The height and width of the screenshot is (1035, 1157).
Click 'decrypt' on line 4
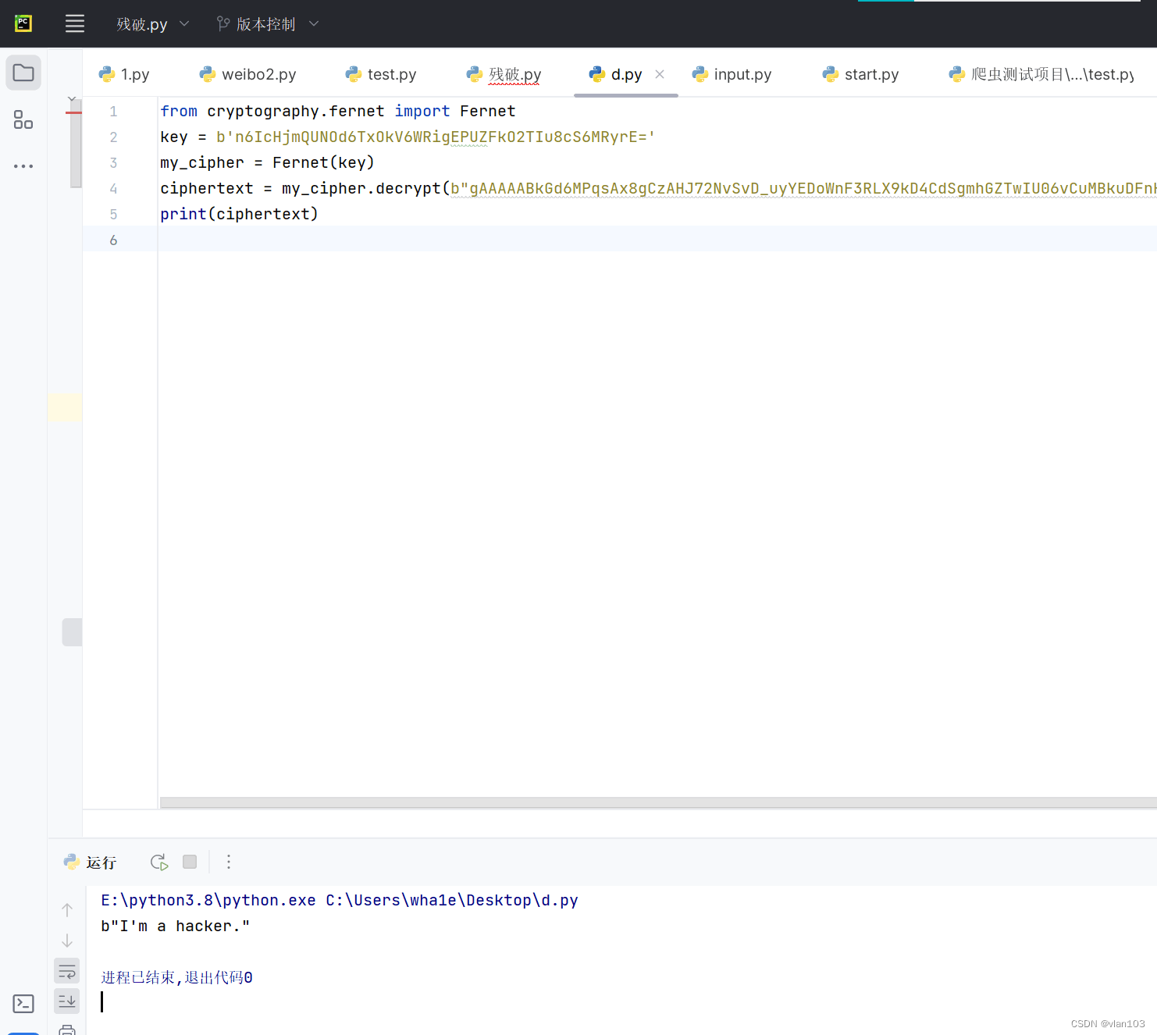408,188
